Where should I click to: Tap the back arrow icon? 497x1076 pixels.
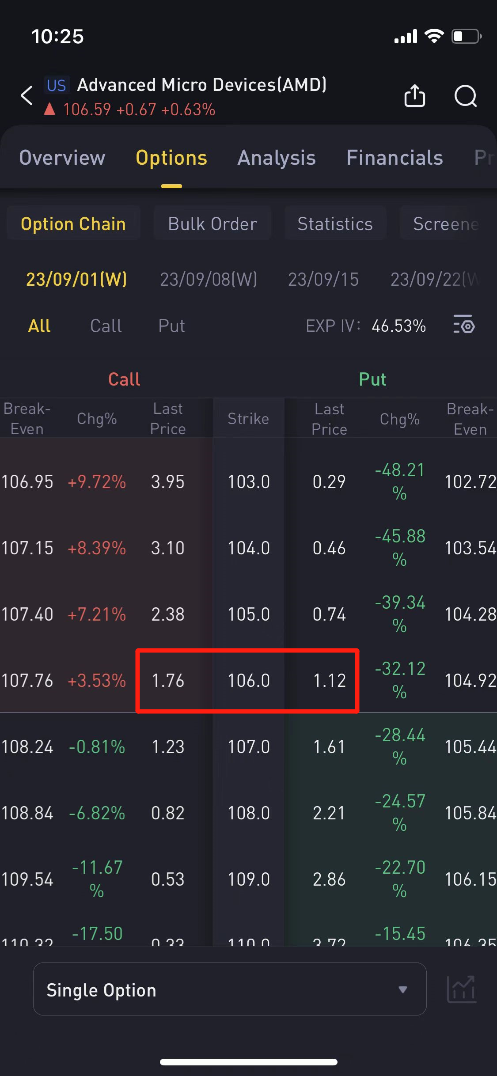coord(27,95)
